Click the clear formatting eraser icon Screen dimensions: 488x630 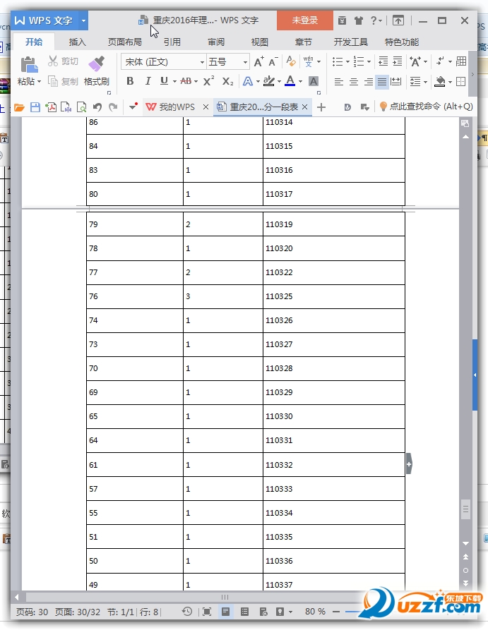click(291, 61)
